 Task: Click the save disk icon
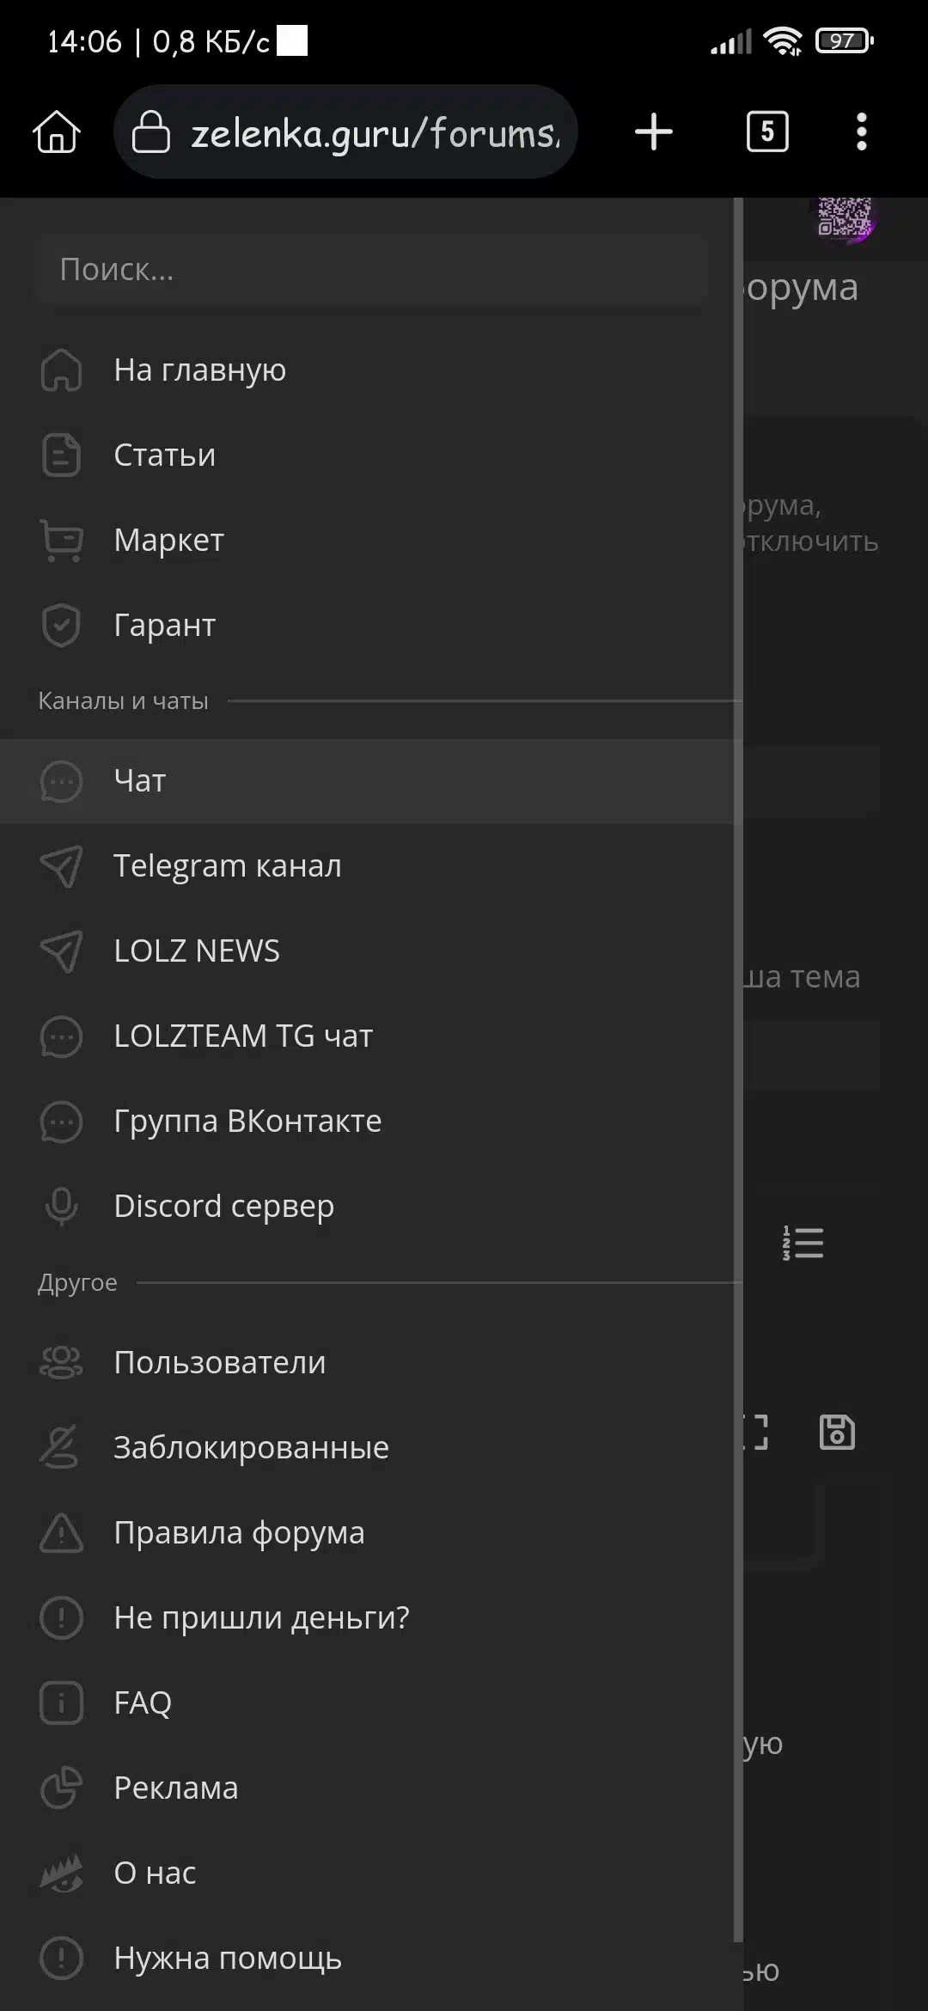pos(837,1433)
